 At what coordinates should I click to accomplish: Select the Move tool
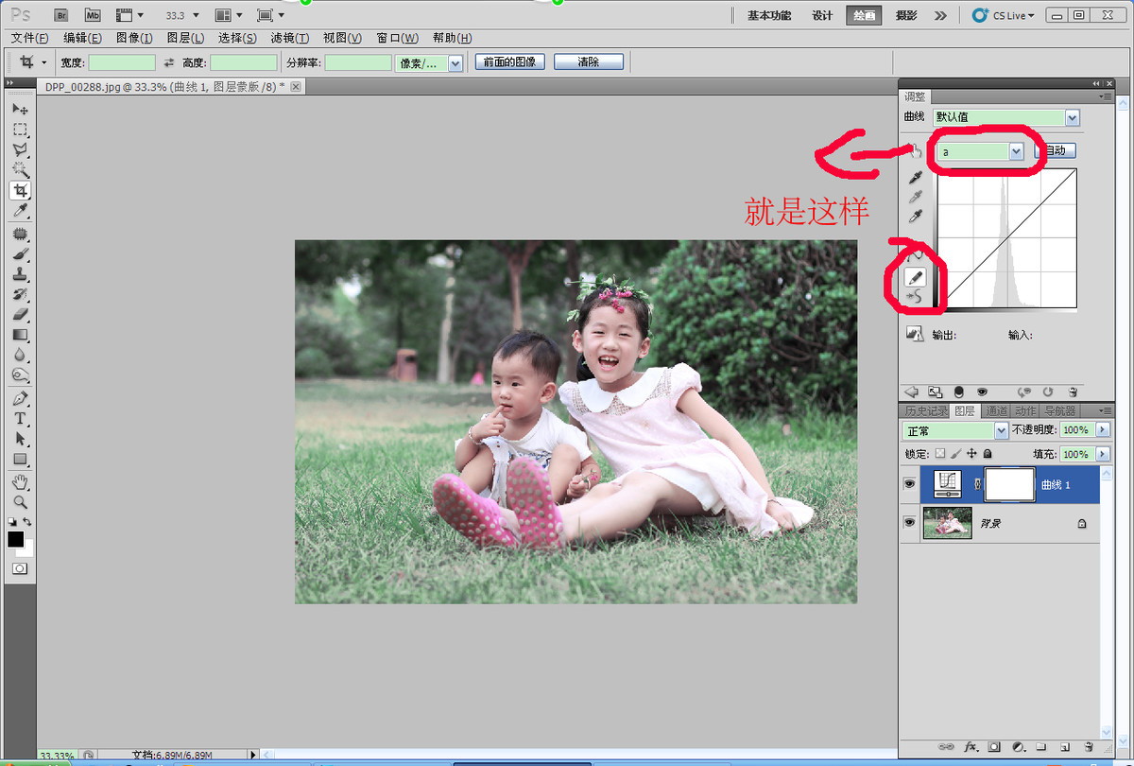pyautogui.click(x=20, y=109)
